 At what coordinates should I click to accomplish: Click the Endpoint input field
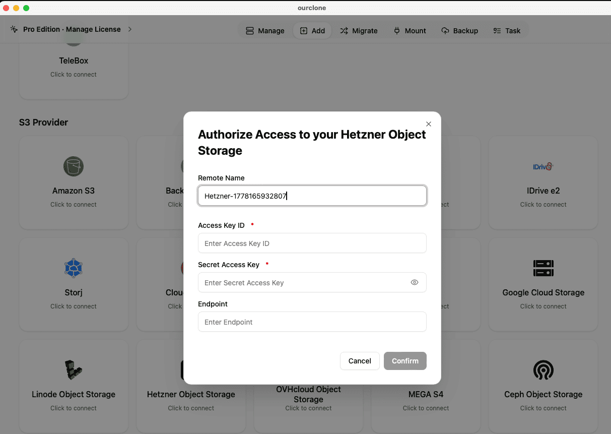312,322
